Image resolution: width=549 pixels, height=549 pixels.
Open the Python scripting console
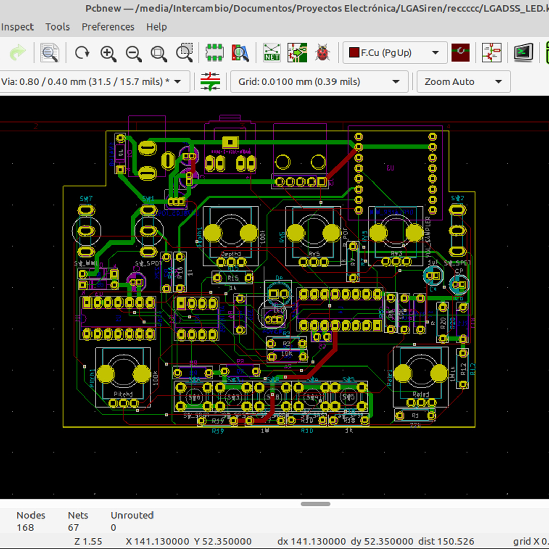[523, 53]
